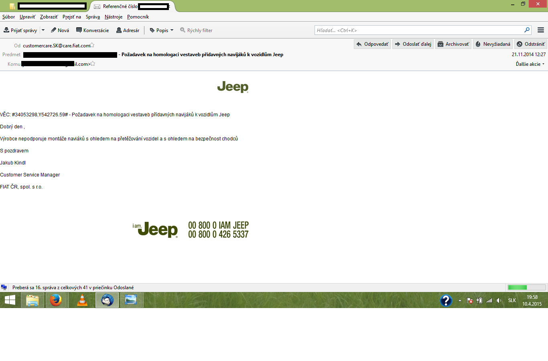Open the Prejsť na menu
548x361 pixels.
(x=72, y=17)
